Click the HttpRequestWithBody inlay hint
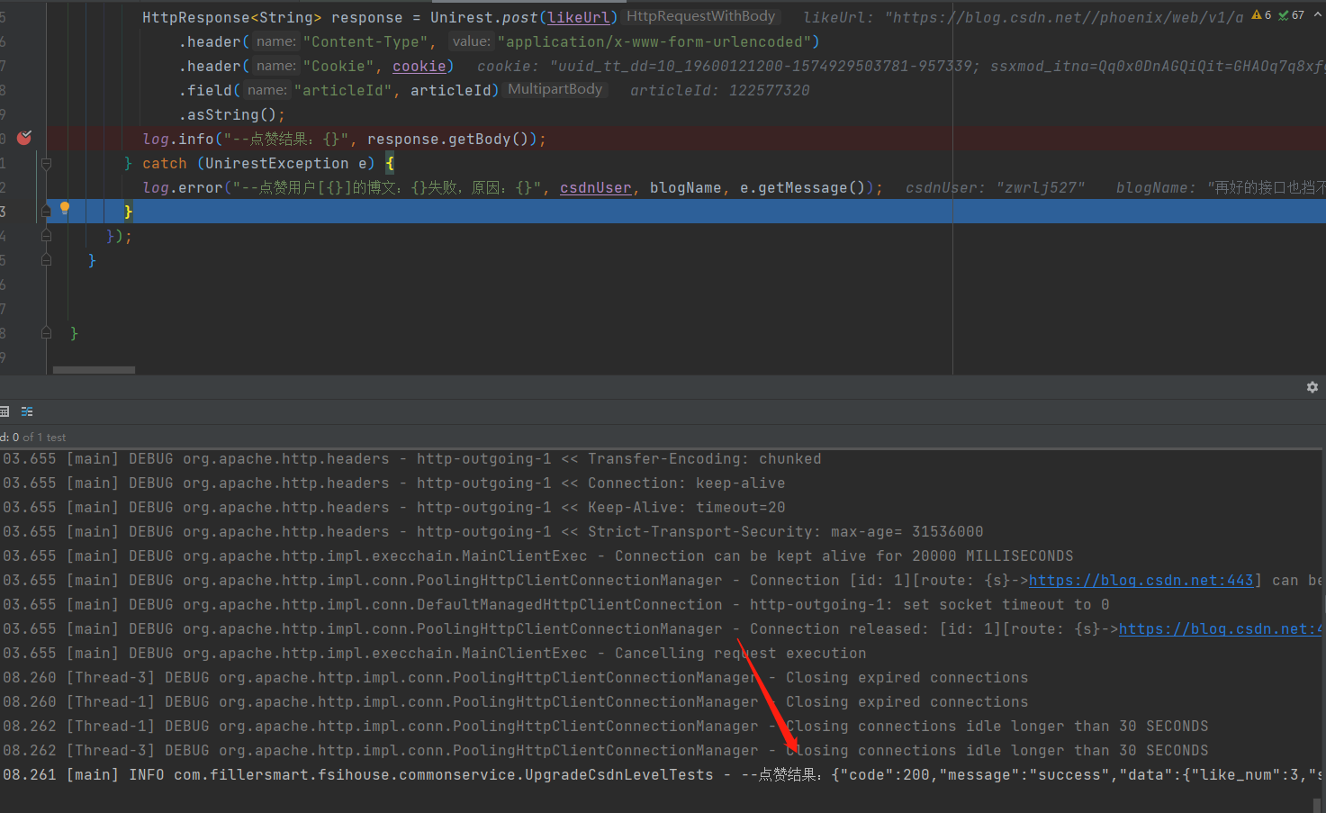 [700, 16]
